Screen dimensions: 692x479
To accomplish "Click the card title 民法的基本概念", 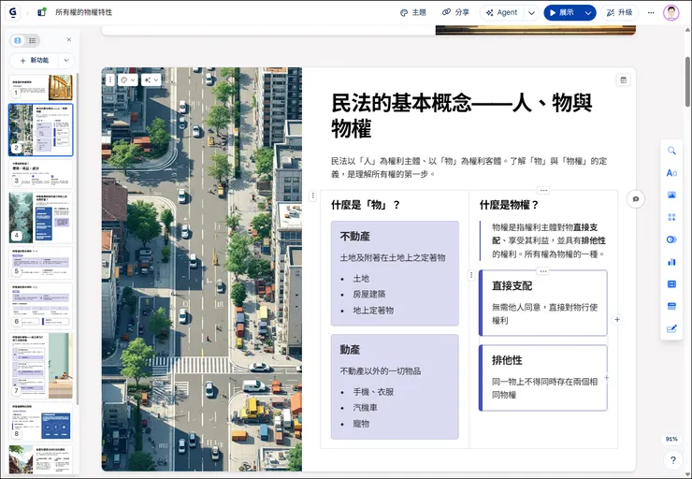I will tap(461, 115).
